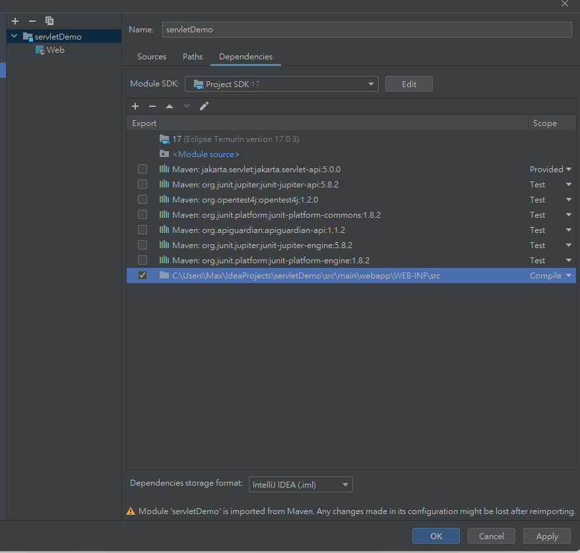Switch to the Sources tab

tap(152, 57)
